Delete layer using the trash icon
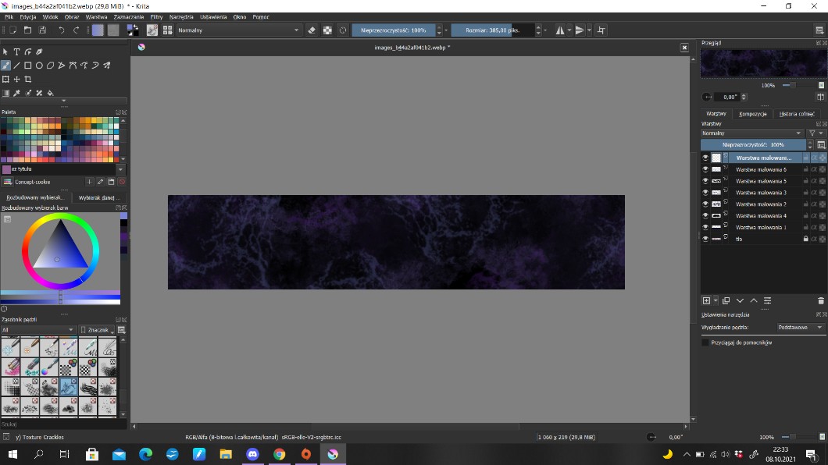This screenshot has height=465, width=828. (x=820, y=300)
